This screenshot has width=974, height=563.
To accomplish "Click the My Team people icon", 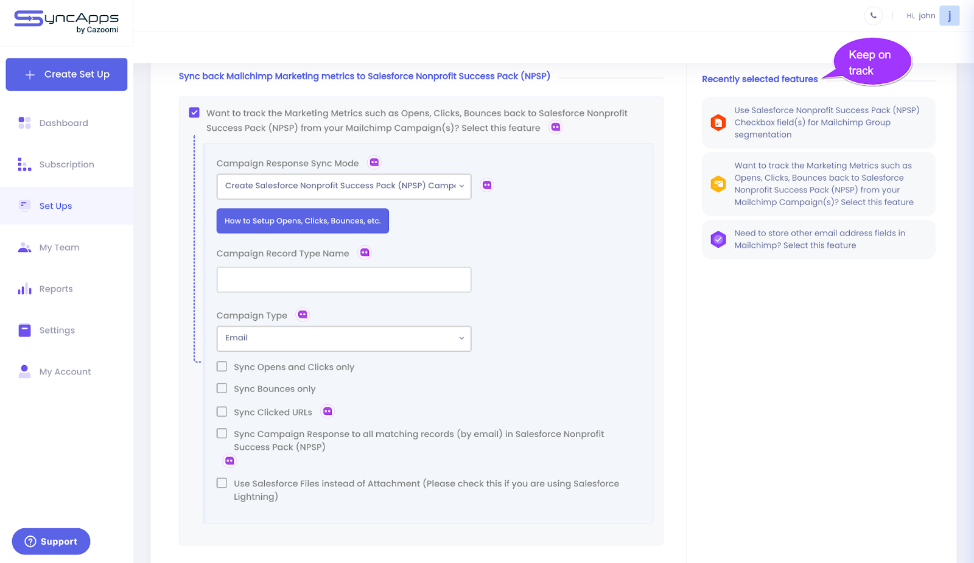I will (24, 247).
